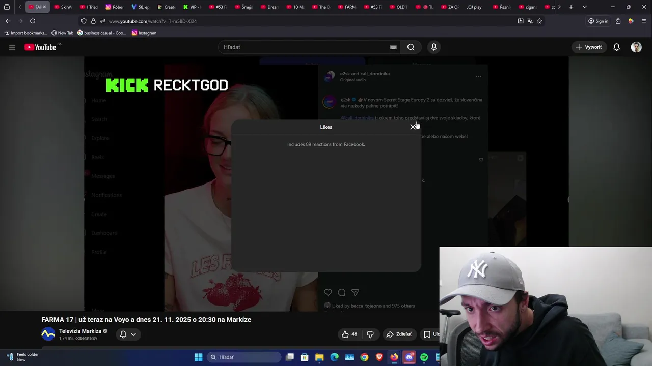Open YouTube notifications bell in header
The width and height of the screenshot is (652, 366).
616,47
